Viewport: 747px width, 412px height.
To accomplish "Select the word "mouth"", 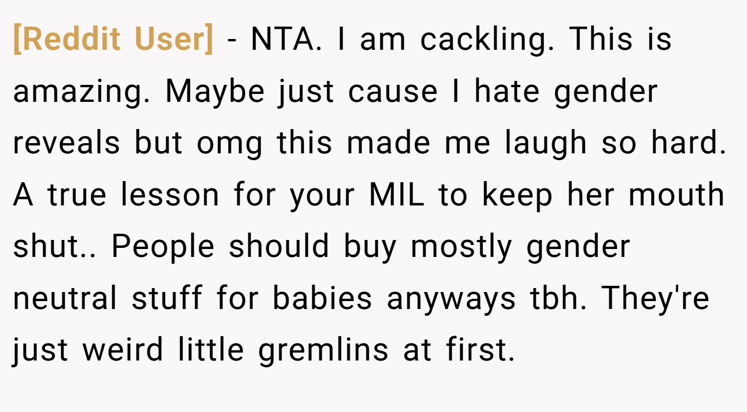I will tap(676, 195).
